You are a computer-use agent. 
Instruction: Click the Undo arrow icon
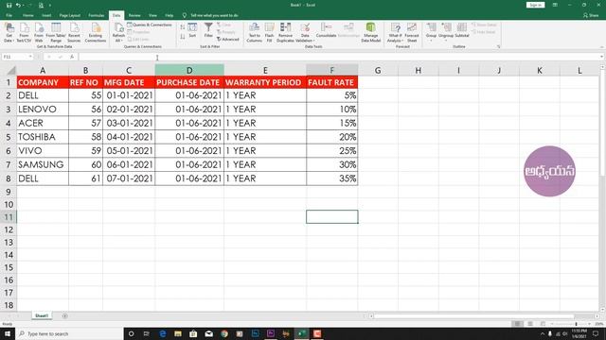click(18, 6)
